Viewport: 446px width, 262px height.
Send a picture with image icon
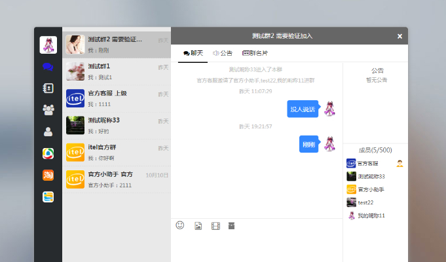[198, 226]
